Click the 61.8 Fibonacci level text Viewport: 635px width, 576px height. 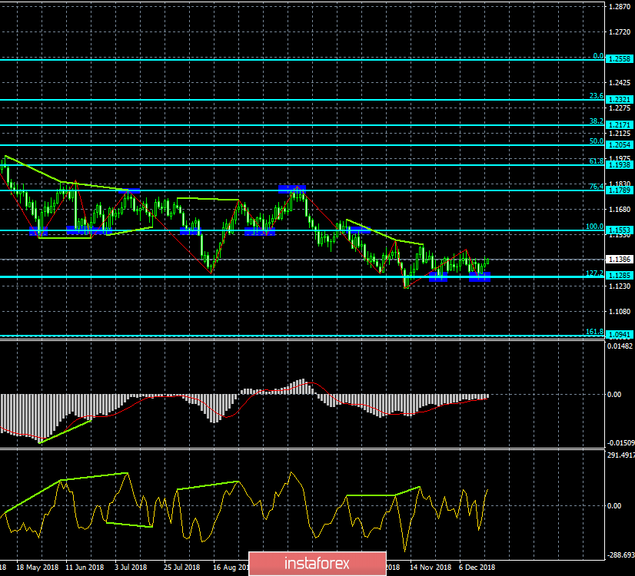tap(596, 161)
